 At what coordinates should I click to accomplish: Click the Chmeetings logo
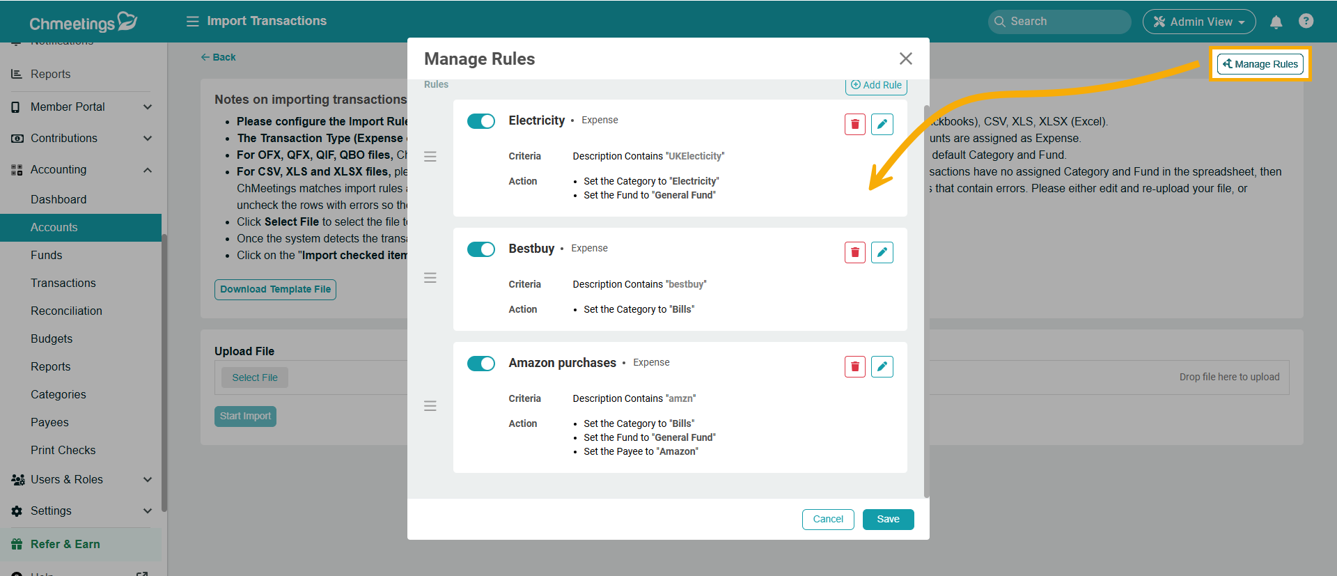[x=83, y=22]
